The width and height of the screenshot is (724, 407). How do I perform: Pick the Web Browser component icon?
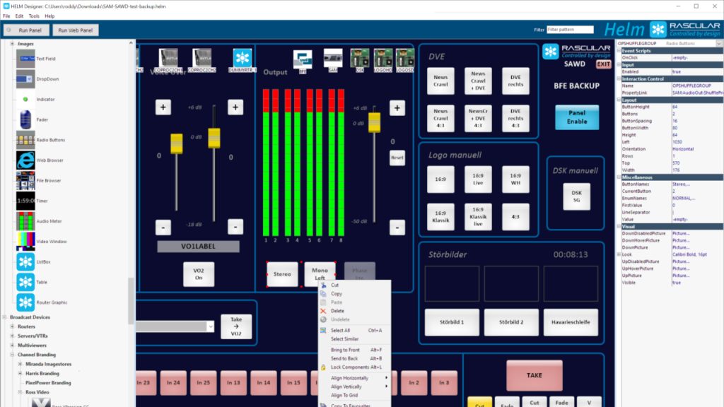(x=25, y=160)
